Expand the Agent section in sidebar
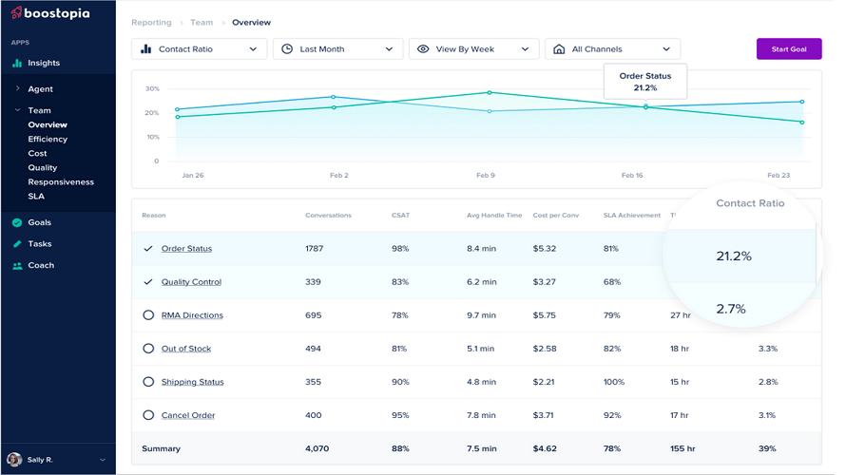This screenshot has height=475, width=846. (17, 88)
